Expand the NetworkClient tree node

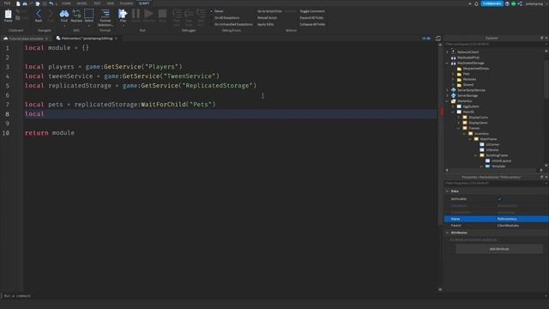coord(447,51)
